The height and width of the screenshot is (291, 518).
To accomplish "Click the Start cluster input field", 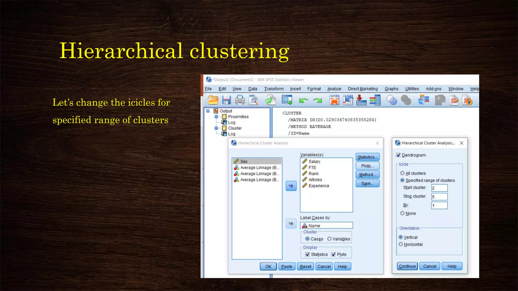I will (x=439, y=188).
